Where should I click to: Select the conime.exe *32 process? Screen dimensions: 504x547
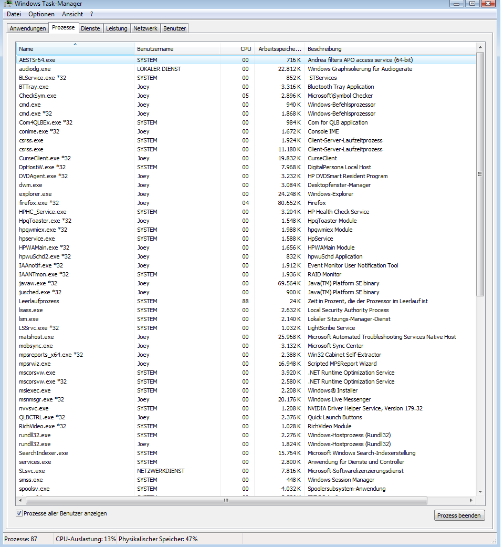[246, 131]
